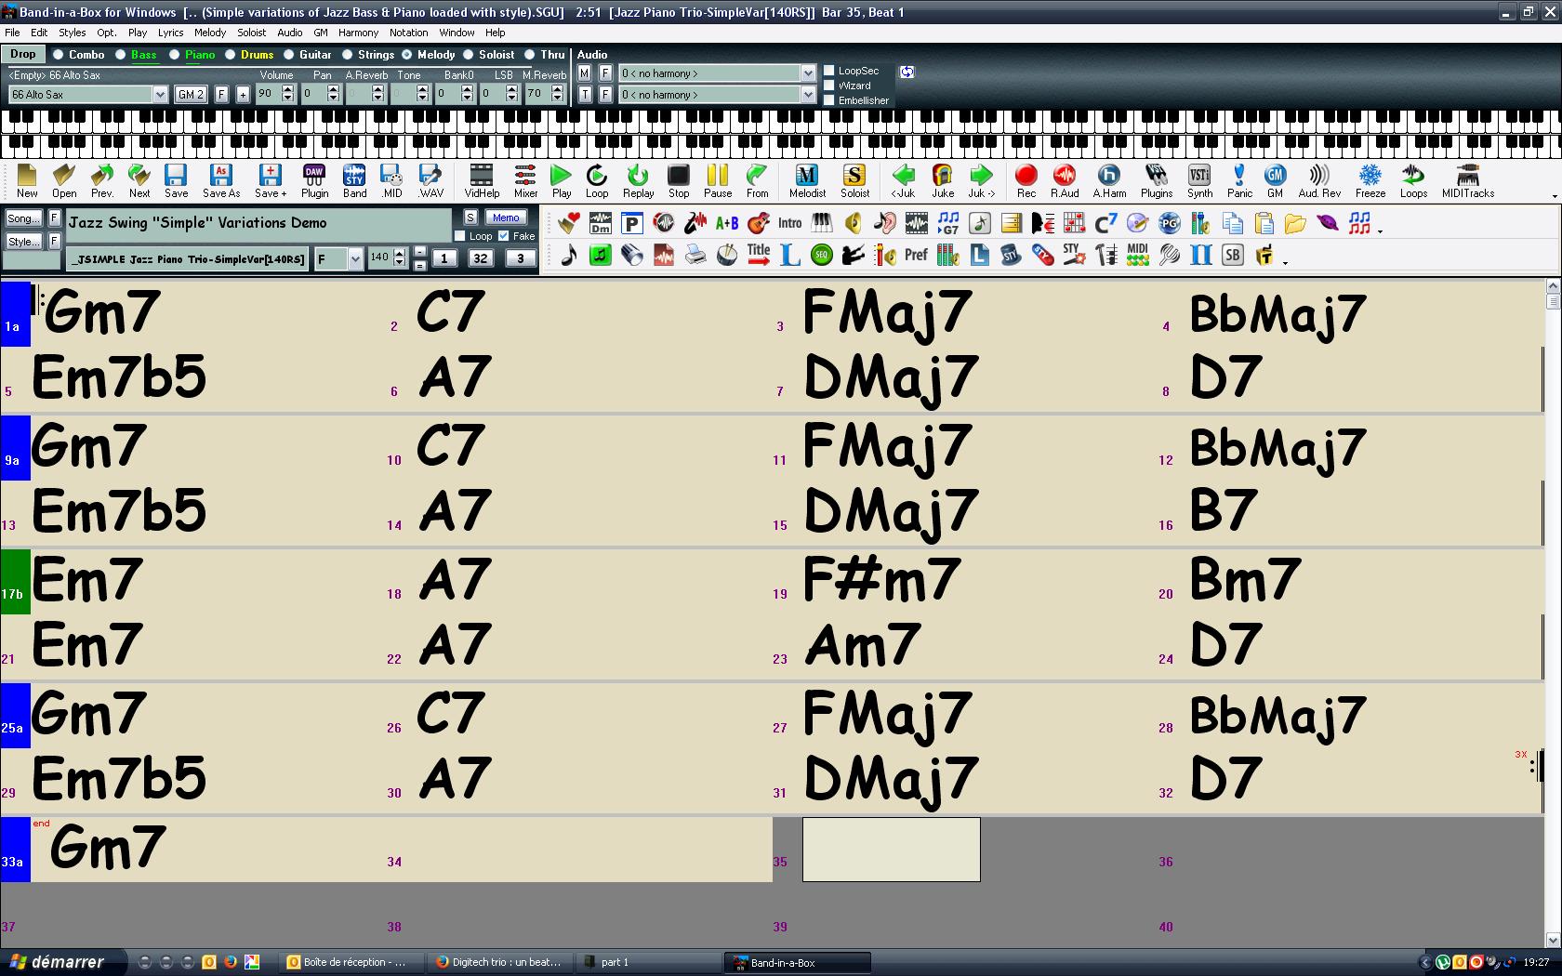Click the Freeze snowflake icon
The height and width of the screenshot is (976, 1562).
click(1370, 180)
